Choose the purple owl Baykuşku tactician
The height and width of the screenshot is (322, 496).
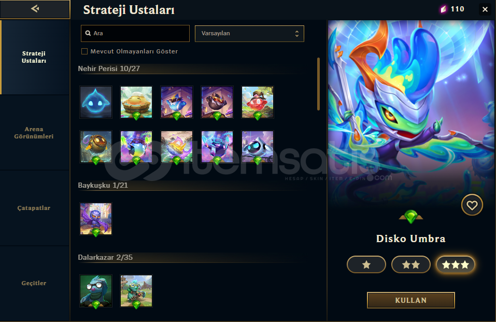pos(96,219)
